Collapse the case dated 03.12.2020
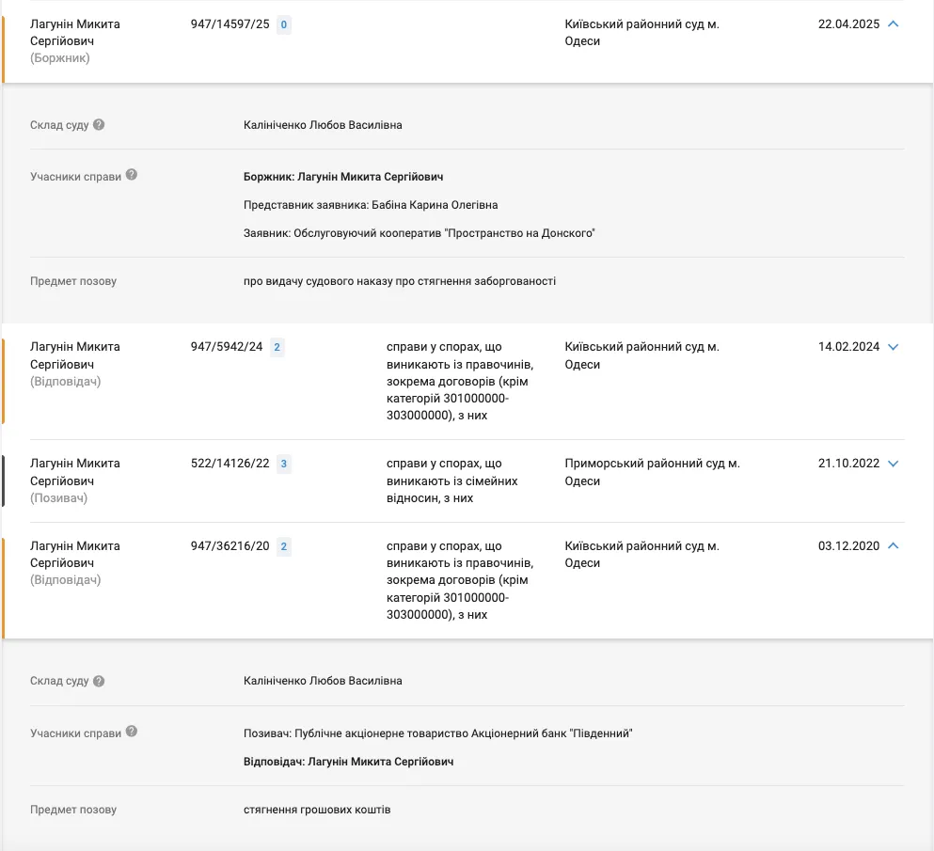The height and width of the screenshot is (851, 934). coord(893,545)
